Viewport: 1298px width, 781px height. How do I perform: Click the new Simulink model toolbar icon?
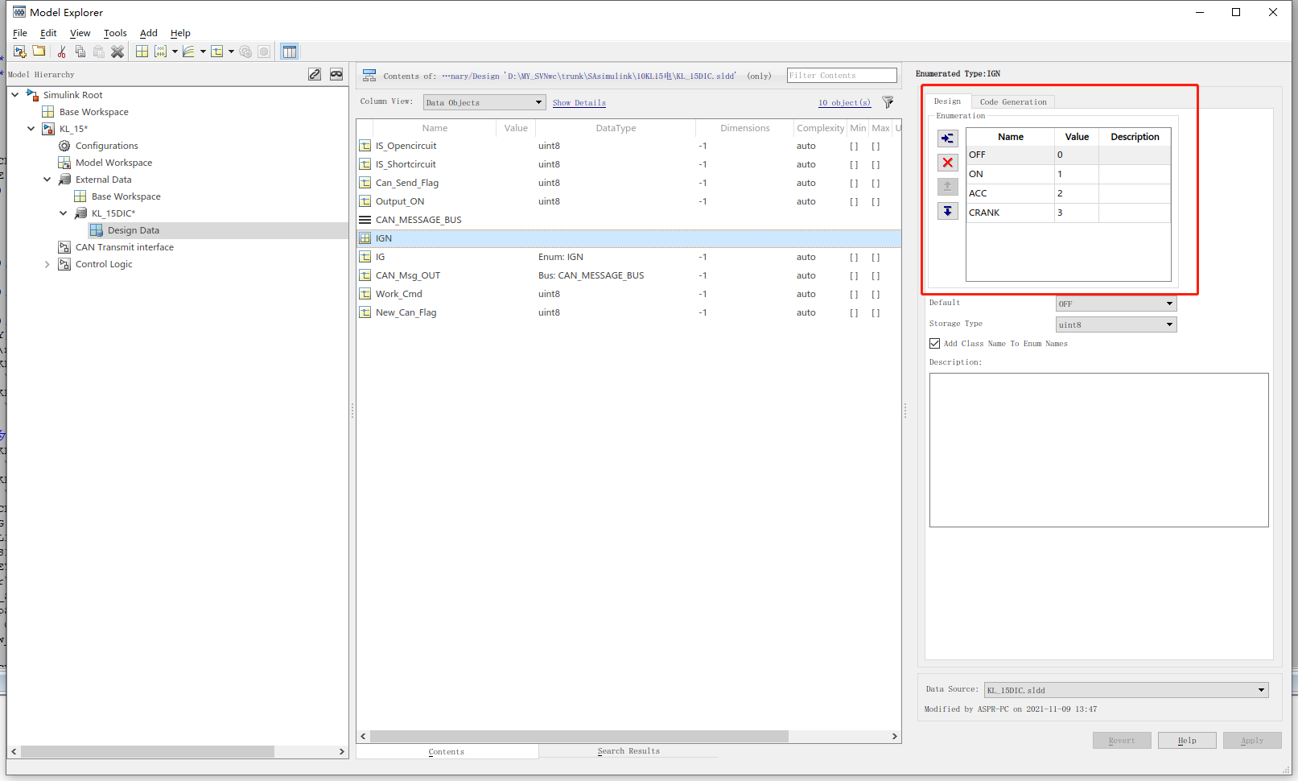[20, 52]
